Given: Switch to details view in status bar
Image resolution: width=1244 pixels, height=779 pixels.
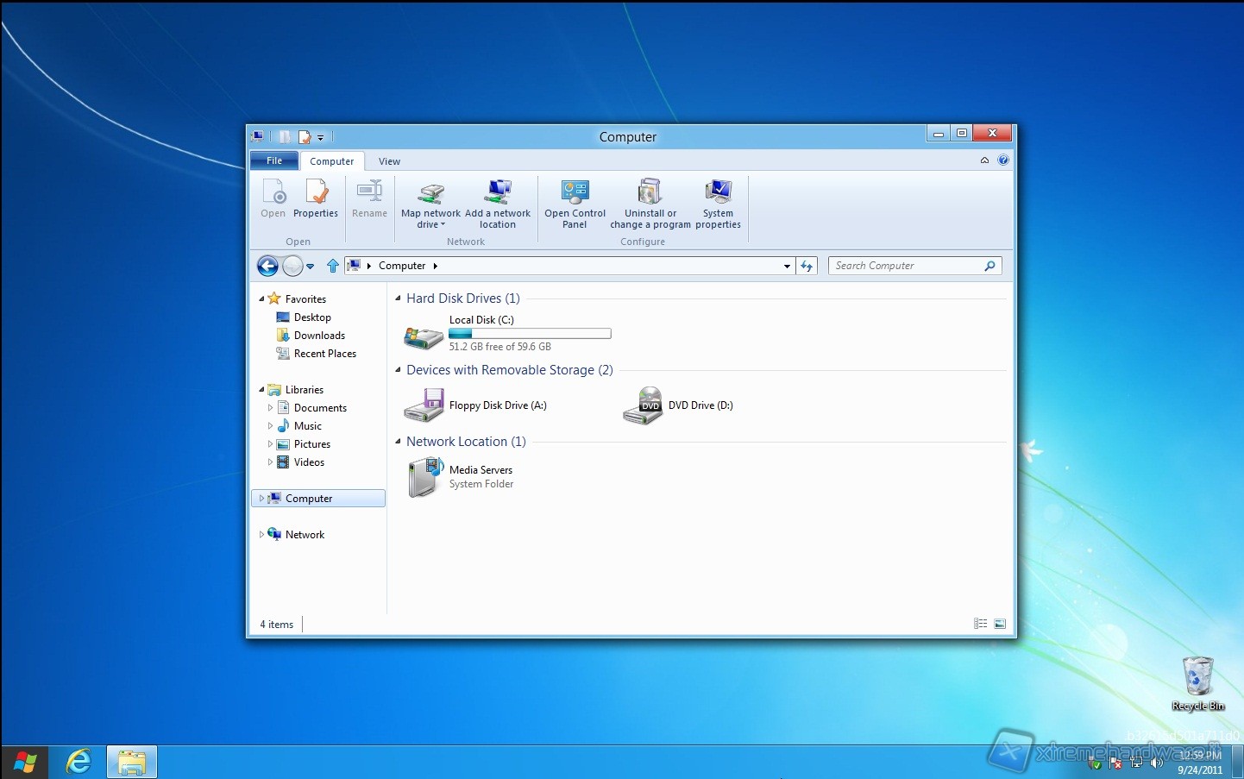Looking at the screenshot, I should pos(980,624).
